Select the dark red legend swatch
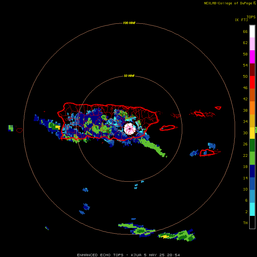 252,70
